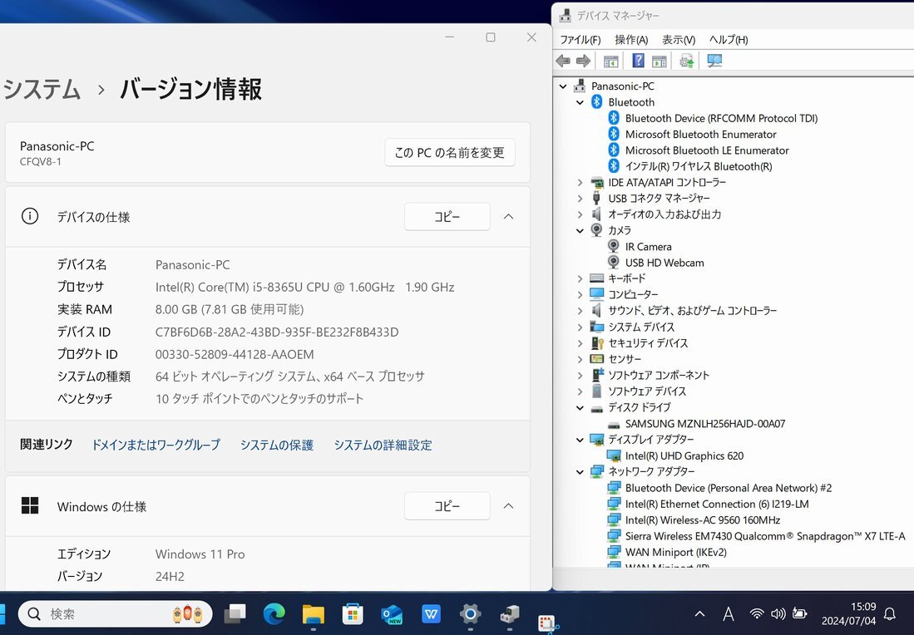Viewport: 914px width, 635px height.
Task: Expand the キーボード category
Action: click(x=580, y=278)
